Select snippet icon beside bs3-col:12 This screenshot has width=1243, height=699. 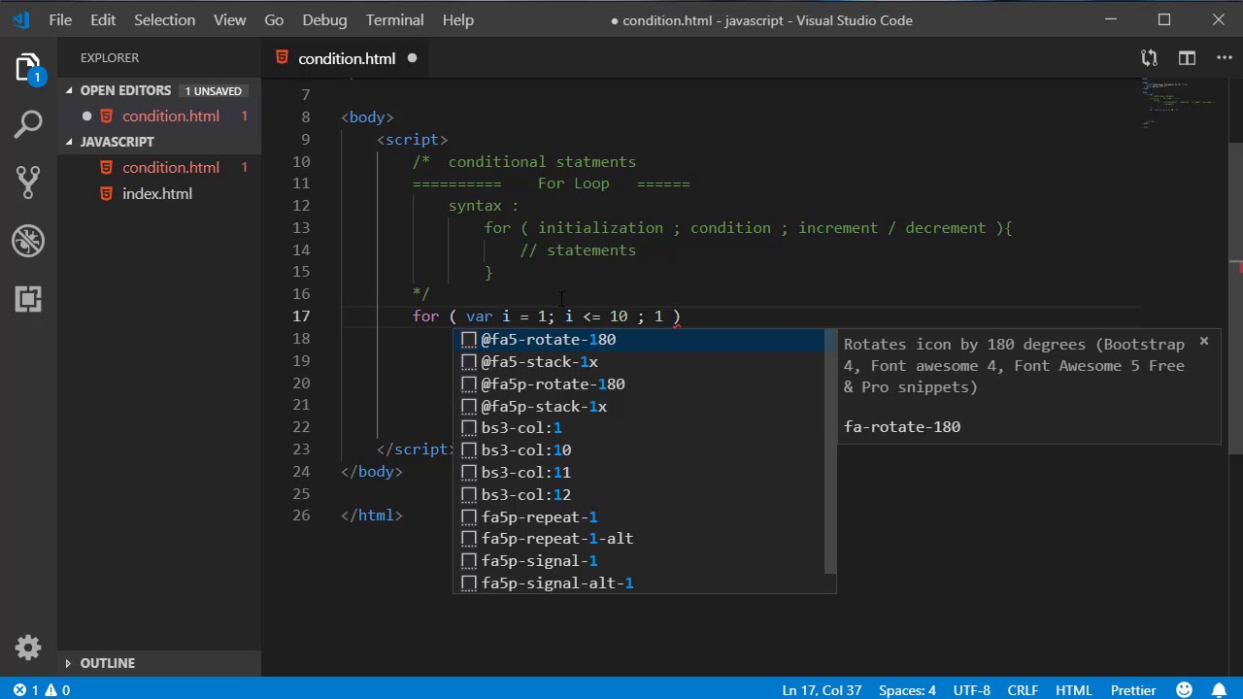point(469,495)
